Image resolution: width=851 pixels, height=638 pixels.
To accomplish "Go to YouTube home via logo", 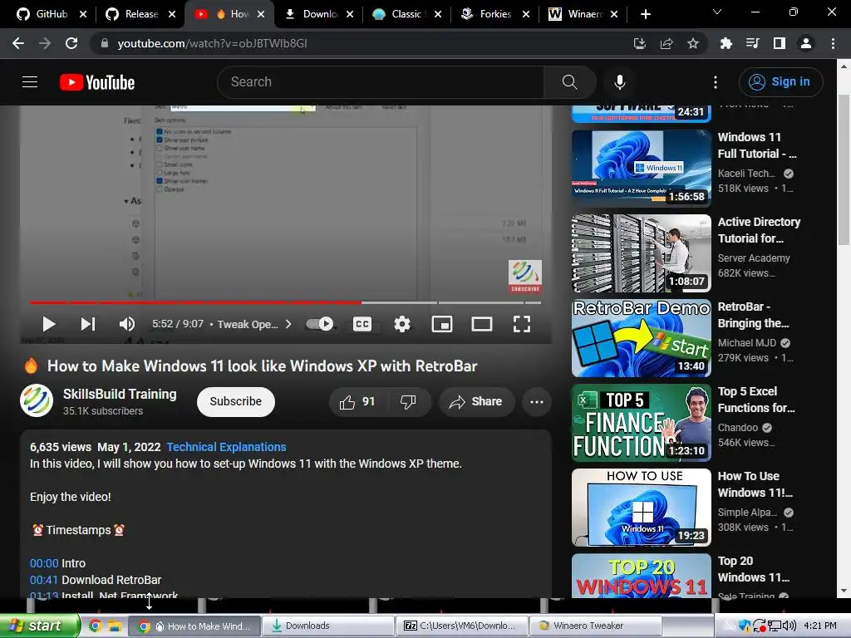I will coord(97,82).
